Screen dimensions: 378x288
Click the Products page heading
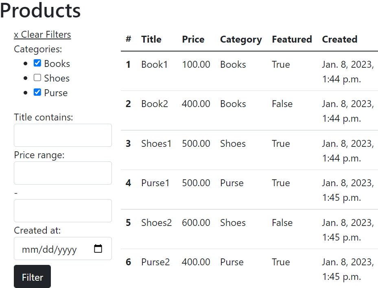[x=40, y=11]
